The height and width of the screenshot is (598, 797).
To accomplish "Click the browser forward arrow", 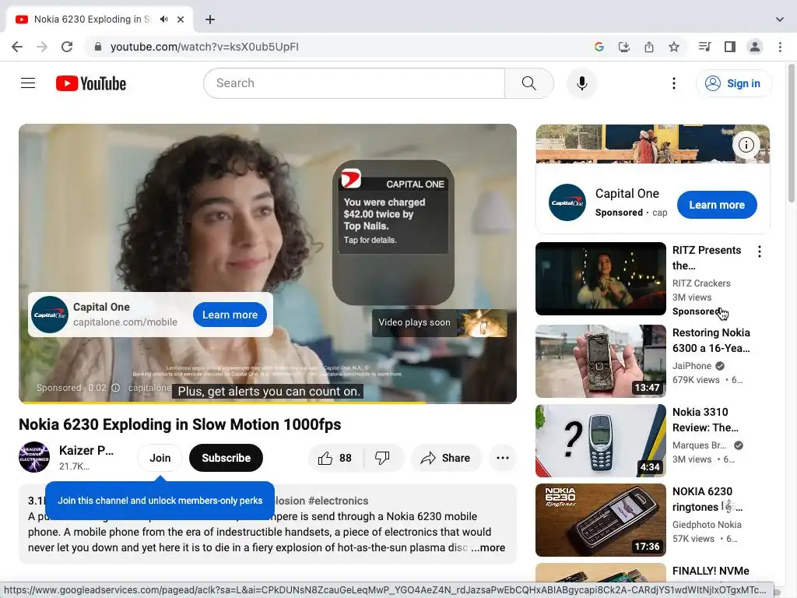I will [42, 47].
